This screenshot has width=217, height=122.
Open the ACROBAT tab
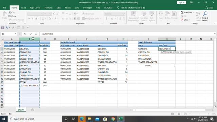108,8
